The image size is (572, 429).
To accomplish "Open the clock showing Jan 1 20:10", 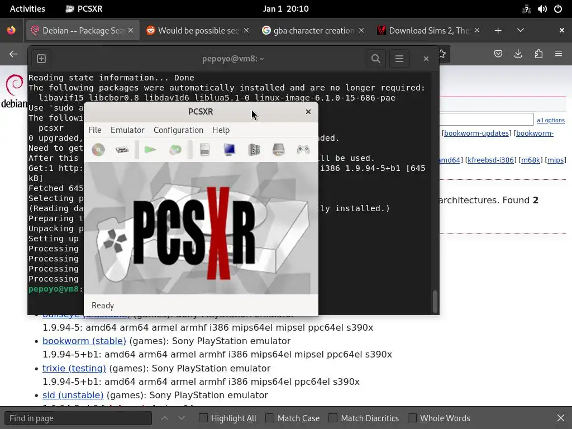I will pyautogui.click(x=286, y=9).
